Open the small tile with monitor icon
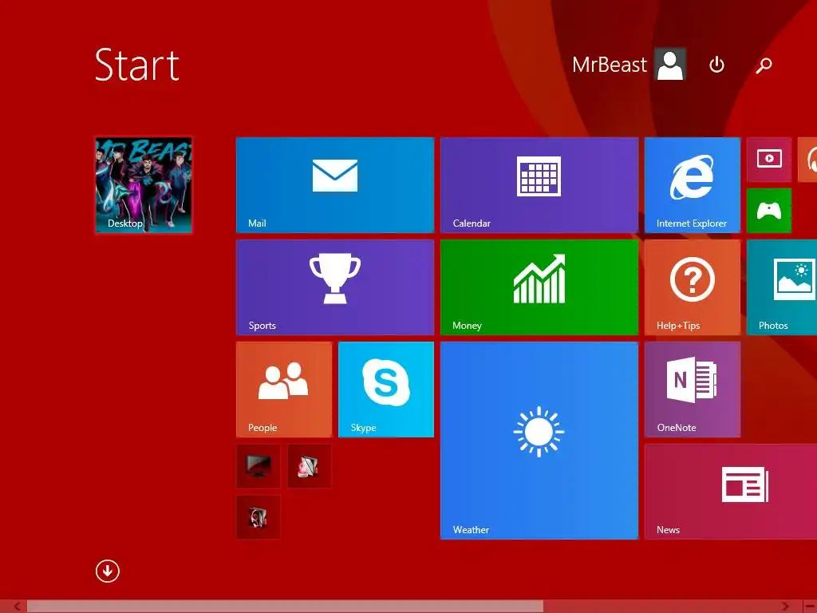817x613 pixels. (259, 466)
